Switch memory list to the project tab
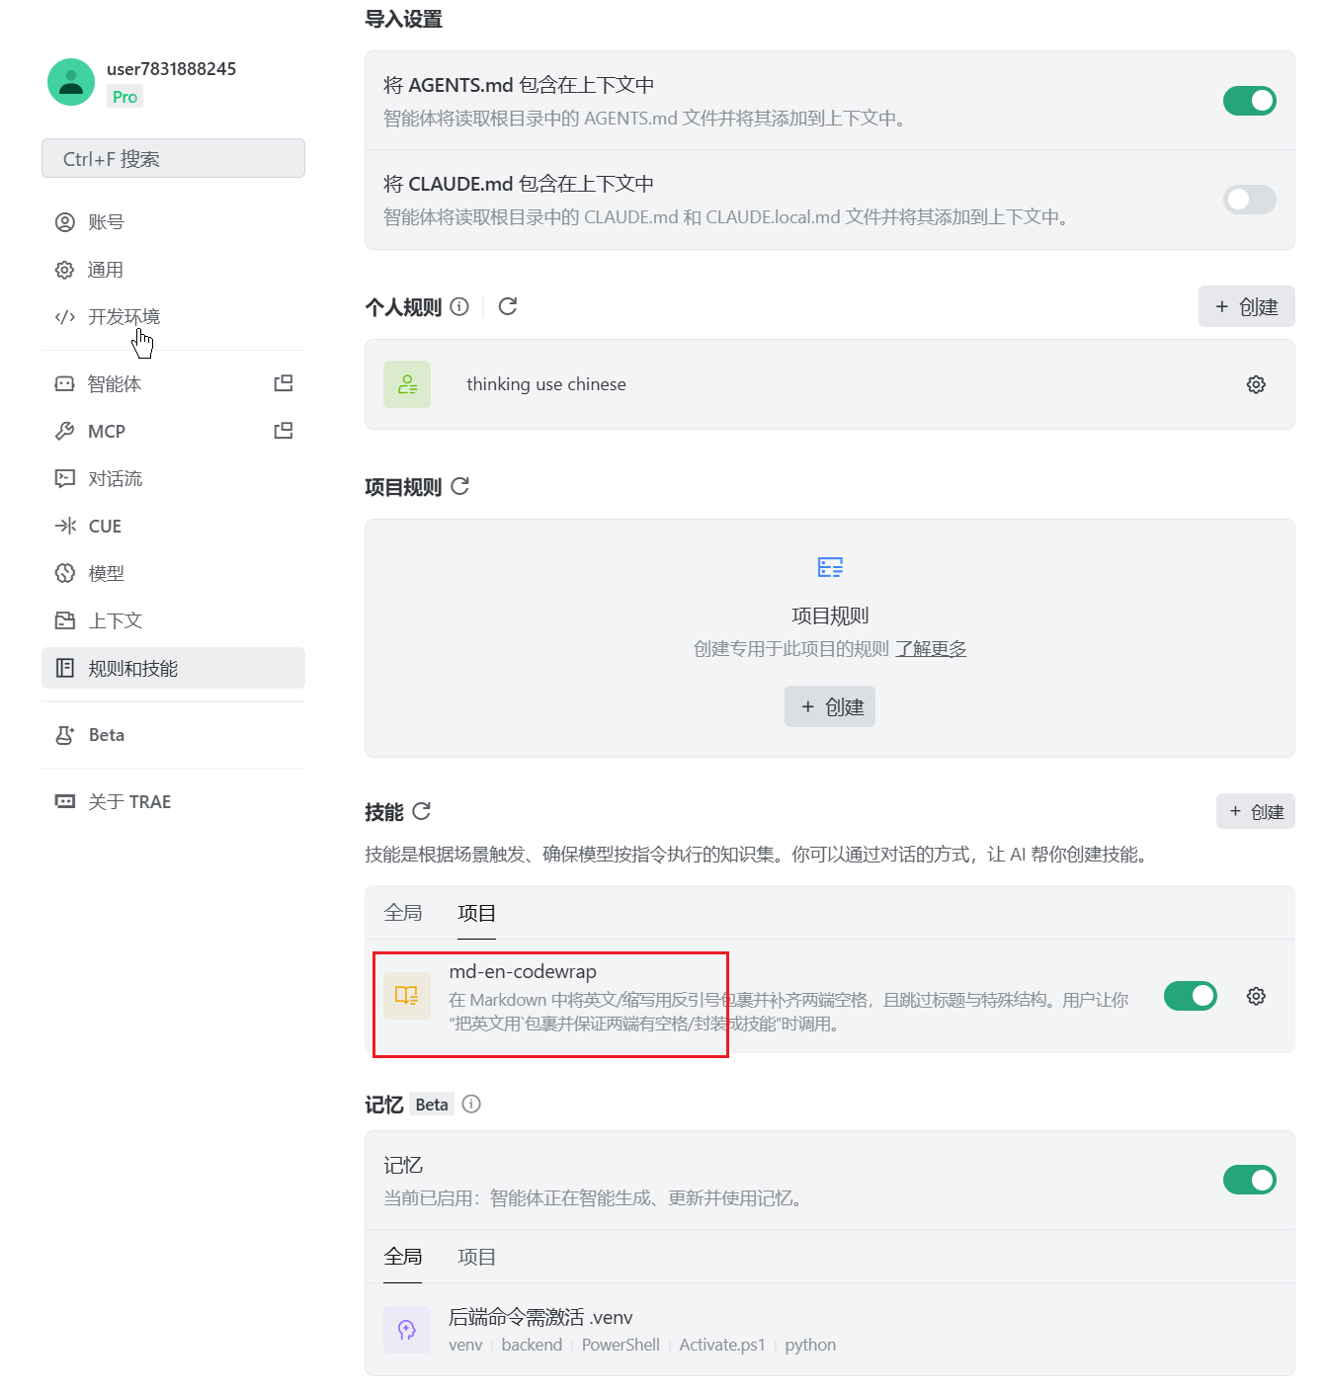The image size is (1325, 1396). click(x=476, y=1257)
